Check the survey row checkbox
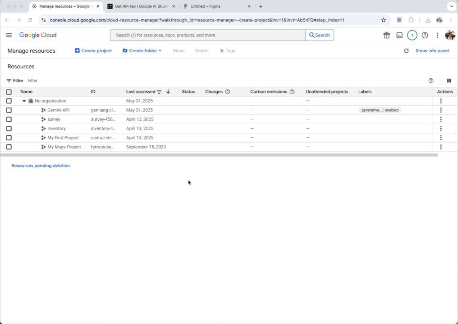 coord(9,119)
